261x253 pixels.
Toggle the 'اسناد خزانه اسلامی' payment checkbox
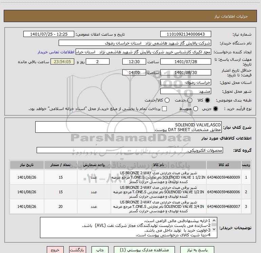(165, 109)
